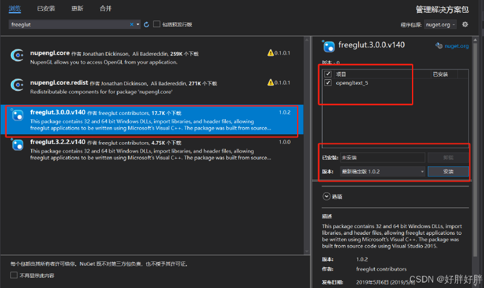Click the 安装 button

point(448,171)
